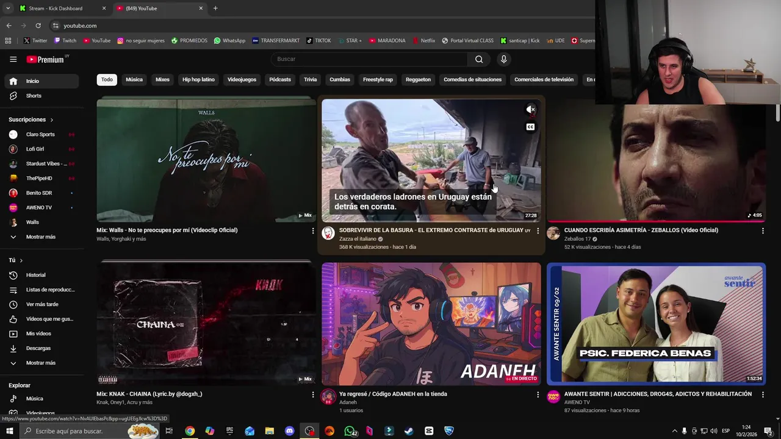Expand the Suscripciones section chevron
The height and width of the screenshot is (439, 781).
click(x=51, y=120)
